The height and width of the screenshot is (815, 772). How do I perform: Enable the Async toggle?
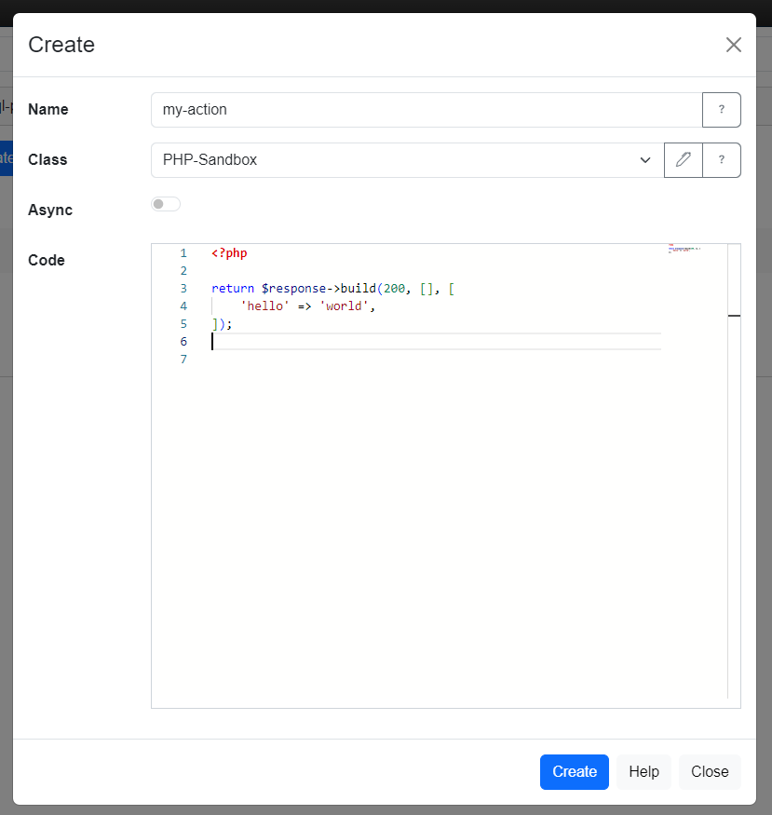point(166,203)
